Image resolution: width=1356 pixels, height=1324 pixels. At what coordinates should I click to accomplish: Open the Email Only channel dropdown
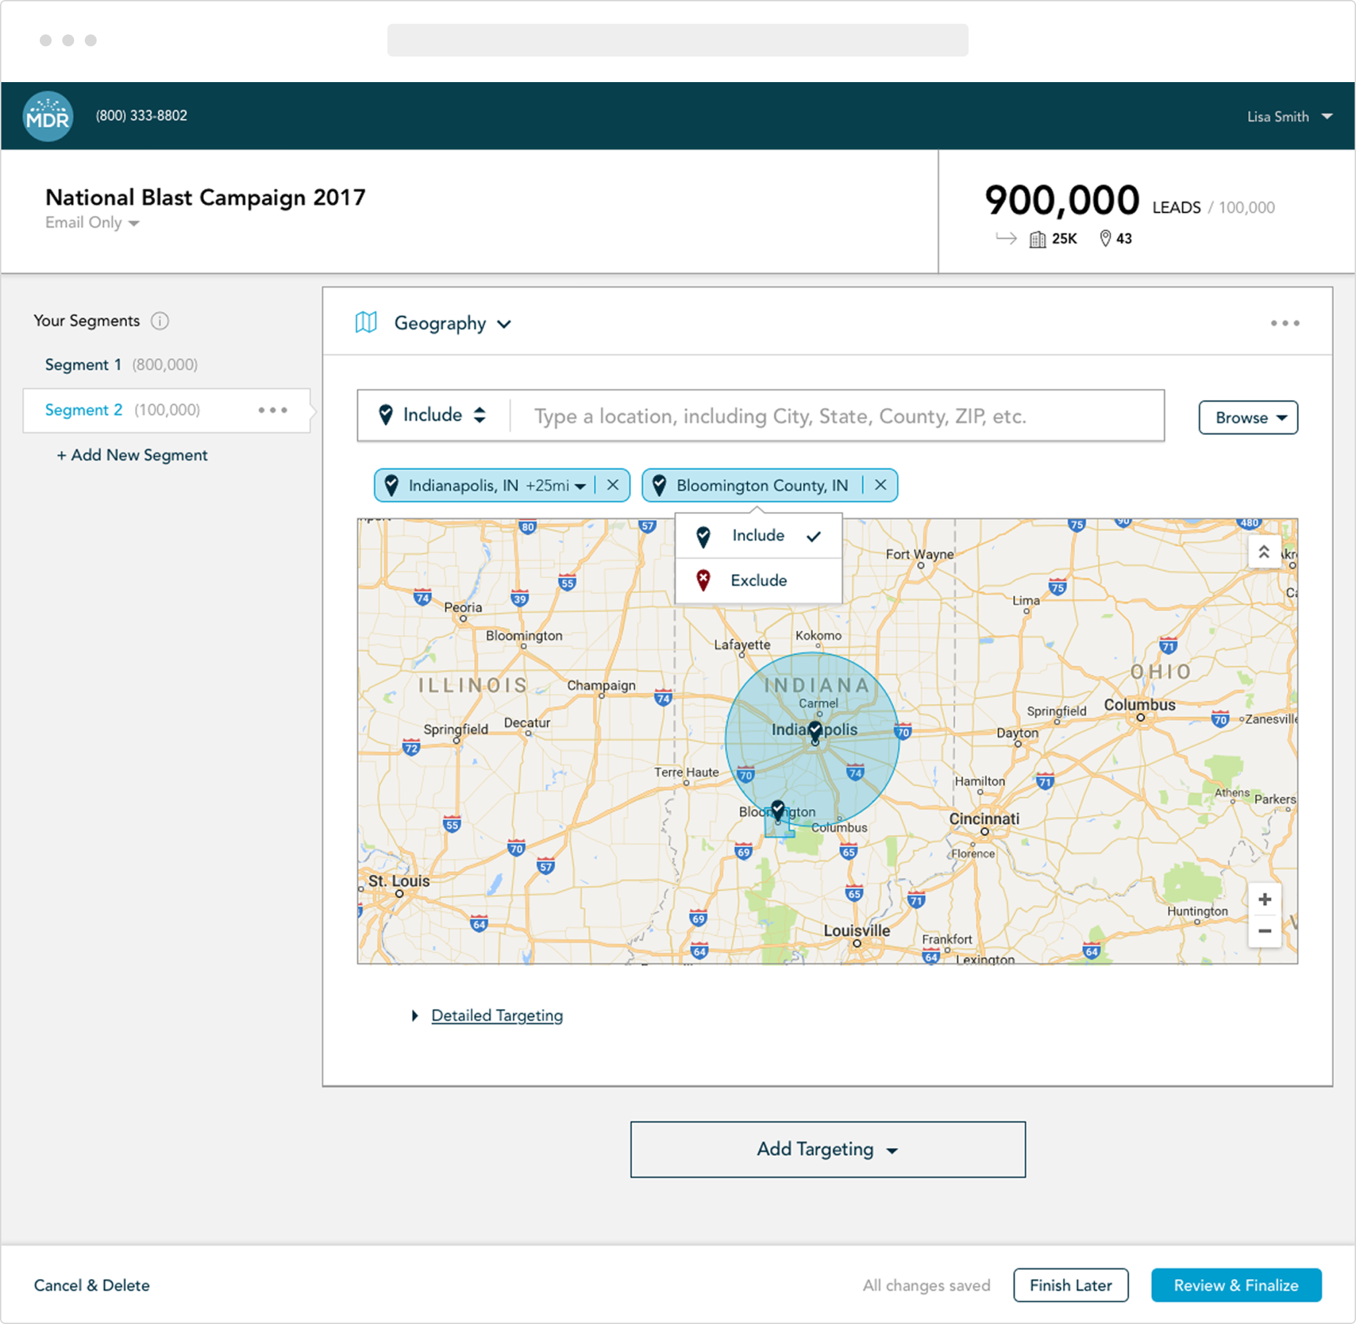[92, 222]
